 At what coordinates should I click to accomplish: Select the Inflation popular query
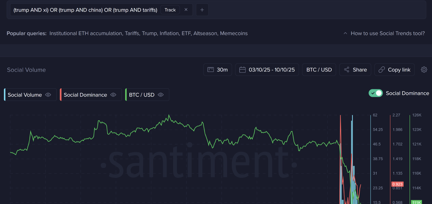(x=169, y=33)
